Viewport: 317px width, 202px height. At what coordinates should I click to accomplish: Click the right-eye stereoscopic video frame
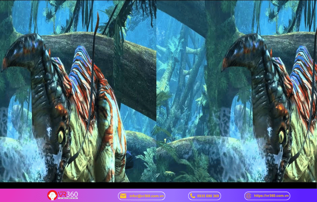(237, 91)
